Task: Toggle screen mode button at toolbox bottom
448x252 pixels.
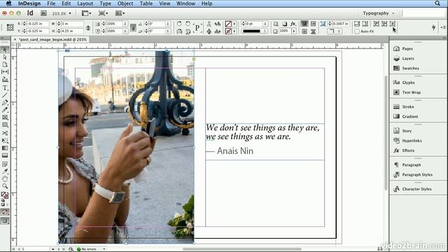Action: 5,220
